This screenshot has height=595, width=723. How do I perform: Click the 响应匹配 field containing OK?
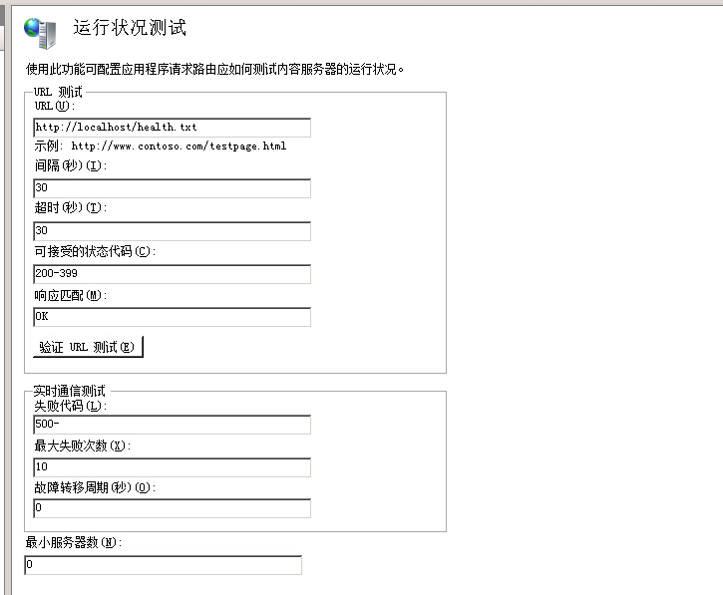pyautogui.click(x=172, y=317)
